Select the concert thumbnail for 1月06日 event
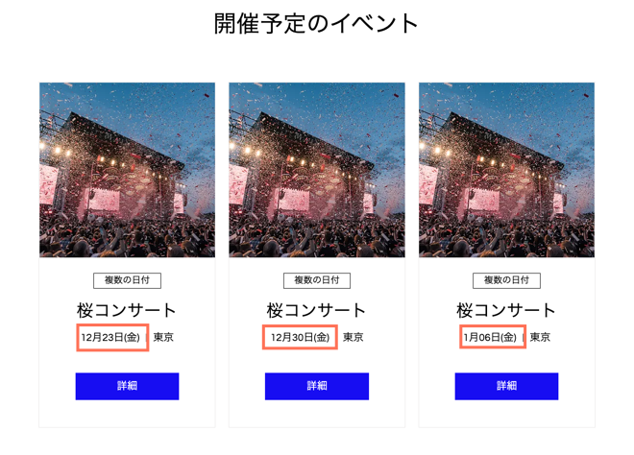The height and width of the screenshot is (455, 634). (x=506, y=170)
